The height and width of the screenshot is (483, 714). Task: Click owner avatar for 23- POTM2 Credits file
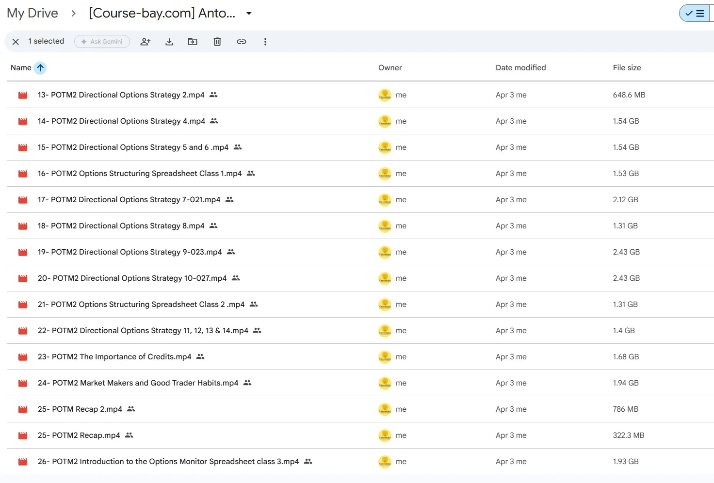click(x=385, y=357)
